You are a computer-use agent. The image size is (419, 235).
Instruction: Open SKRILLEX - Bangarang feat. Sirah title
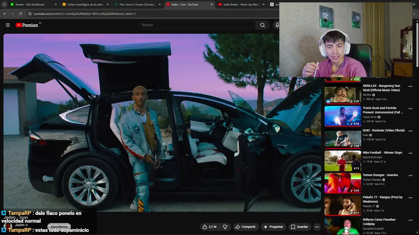382,88
